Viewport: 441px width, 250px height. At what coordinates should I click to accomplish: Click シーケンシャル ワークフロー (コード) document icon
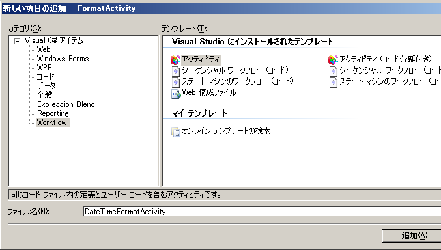(175, 71)
